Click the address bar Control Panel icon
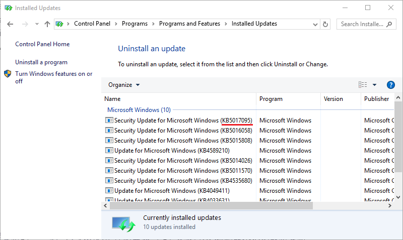This screenshot has width=403, height=240. [59, 24]
